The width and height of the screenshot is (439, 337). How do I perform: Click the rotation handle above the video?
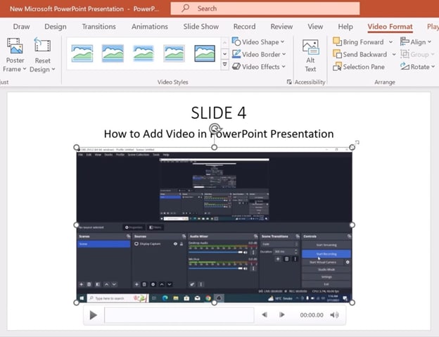point(215,129)
